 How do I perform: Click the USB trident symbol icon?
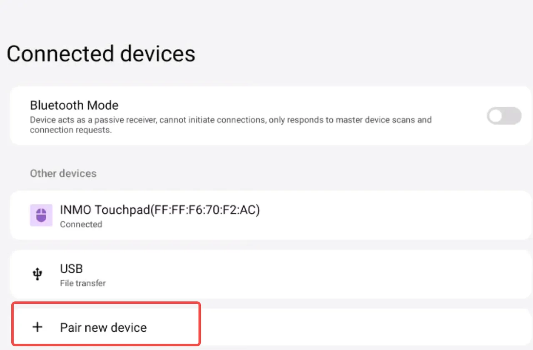click(x=37, y=274)
